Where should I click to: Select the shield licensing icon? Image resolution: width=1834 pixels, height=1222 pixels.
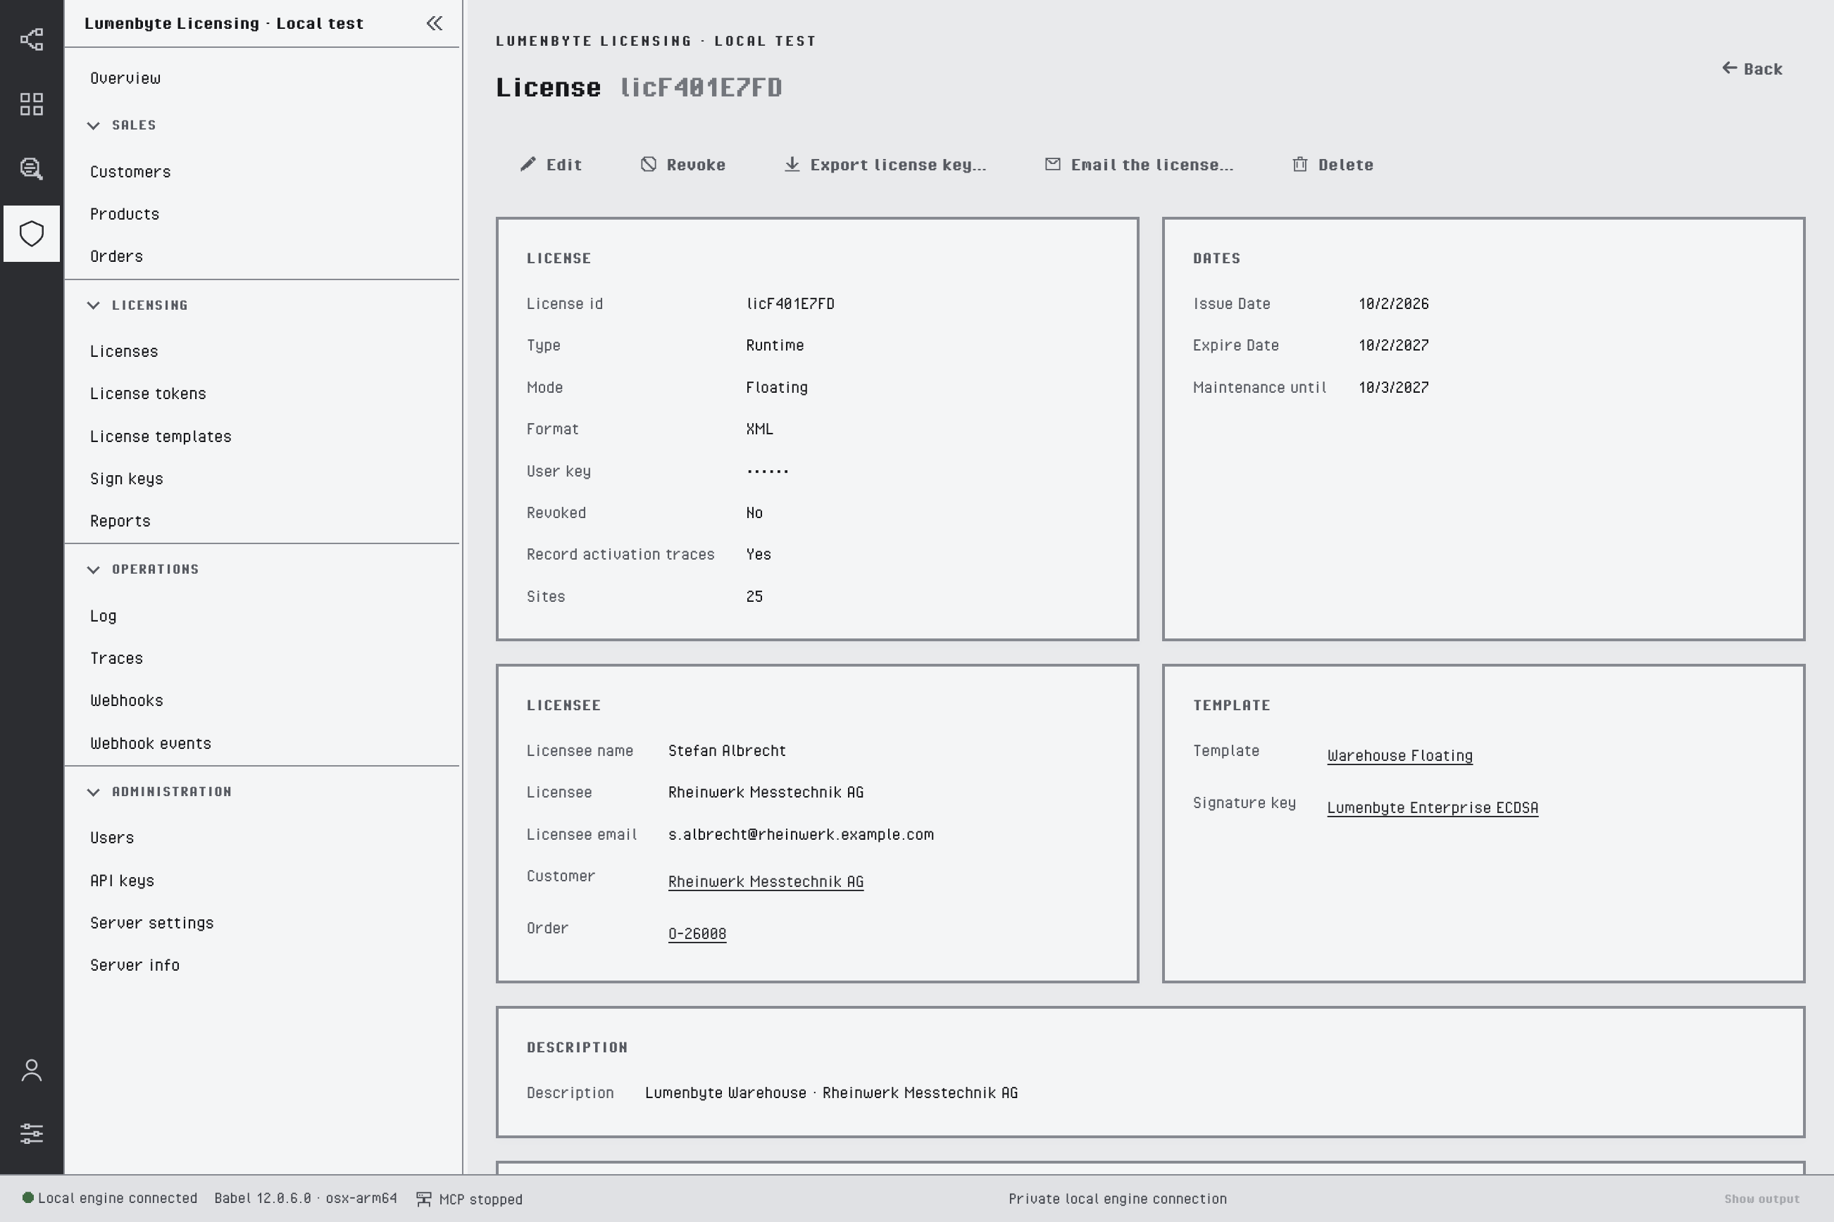pyautogui.click(x=31, y=233)
